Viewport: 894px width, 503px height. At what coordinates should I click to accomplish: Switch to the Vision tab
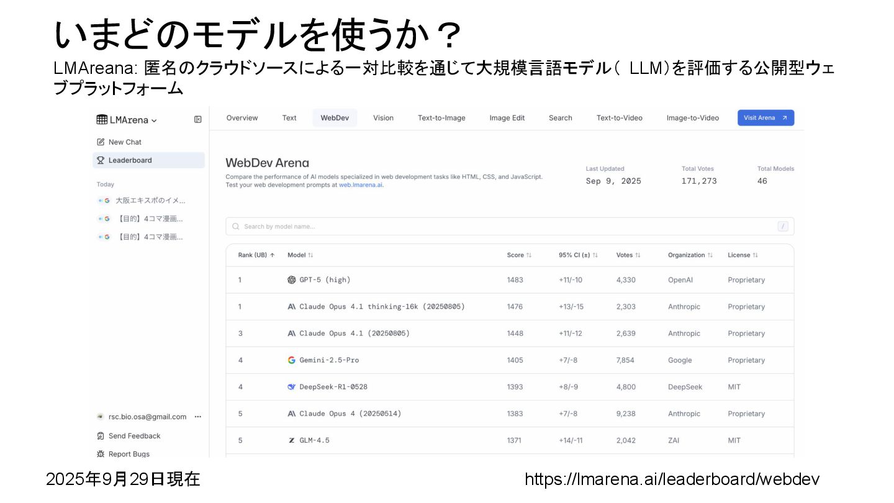coord(383,118)
